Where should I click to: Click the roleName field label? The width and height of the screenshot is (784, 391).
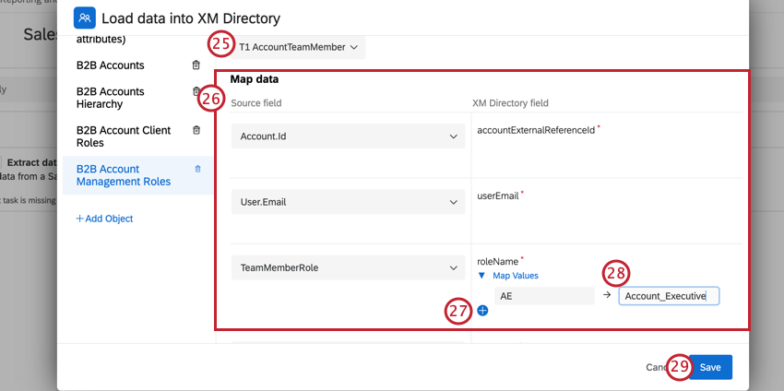[x=498, y=262]
